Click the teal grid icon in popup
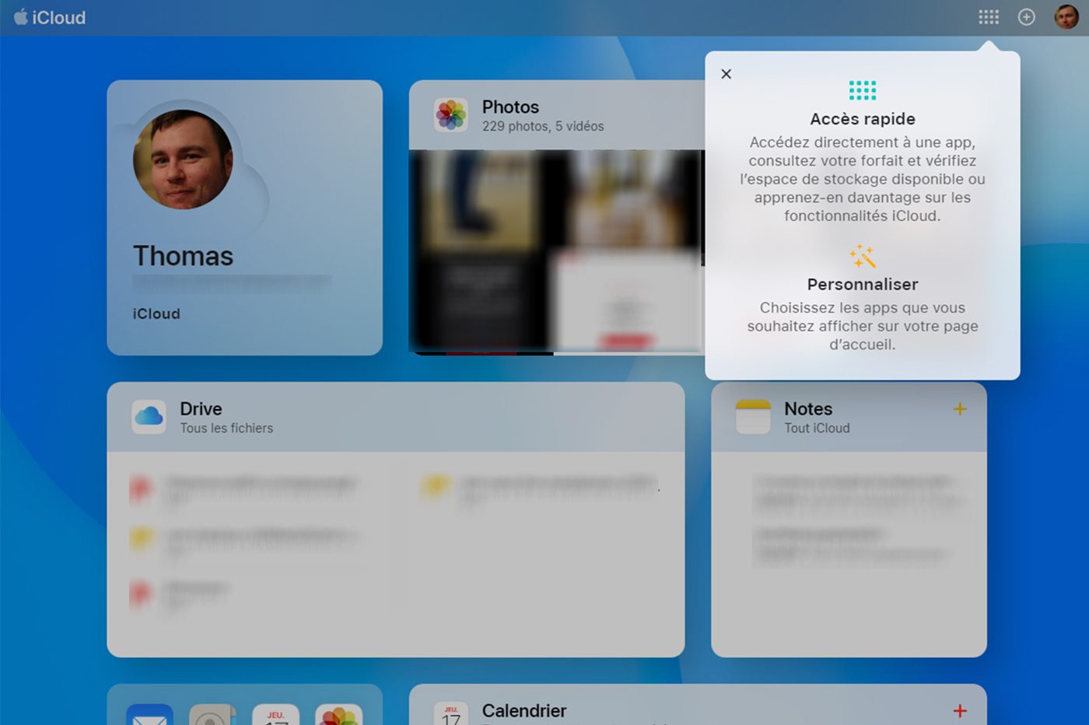The height and width of the screenshot is (725, 1089). 863,90
